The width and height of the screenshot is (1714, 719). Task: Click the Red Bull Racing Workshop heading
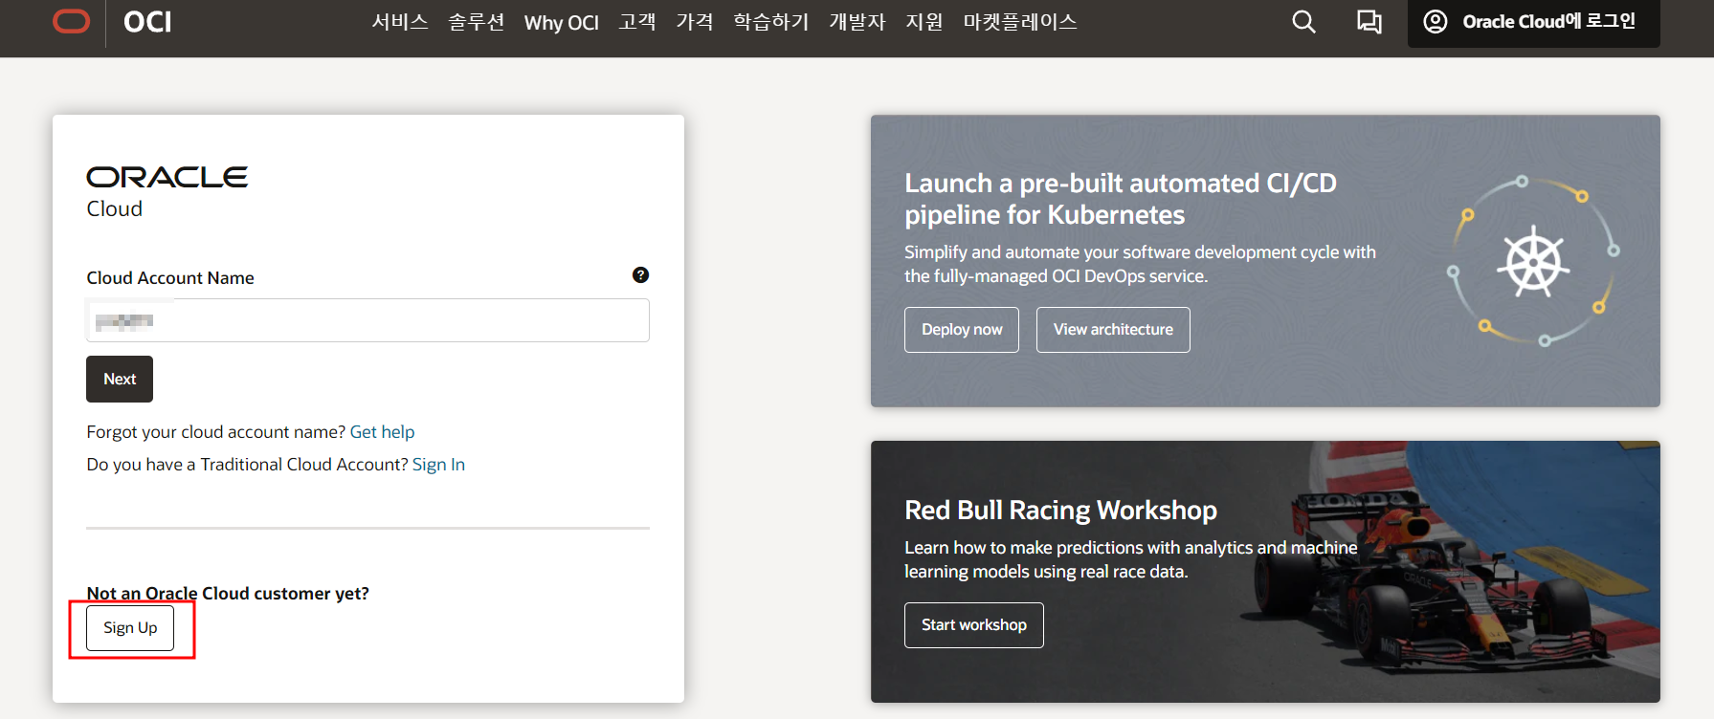tap(1060, 511)
